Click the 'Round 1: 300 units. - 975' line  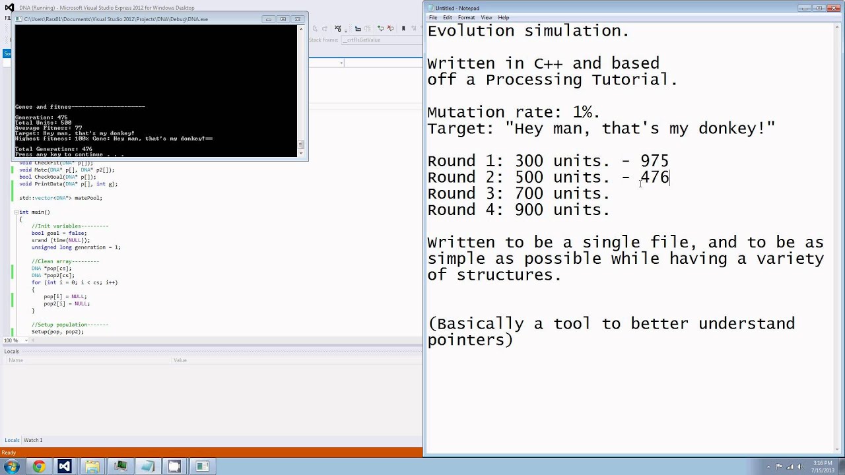click(x=548, y=161)
